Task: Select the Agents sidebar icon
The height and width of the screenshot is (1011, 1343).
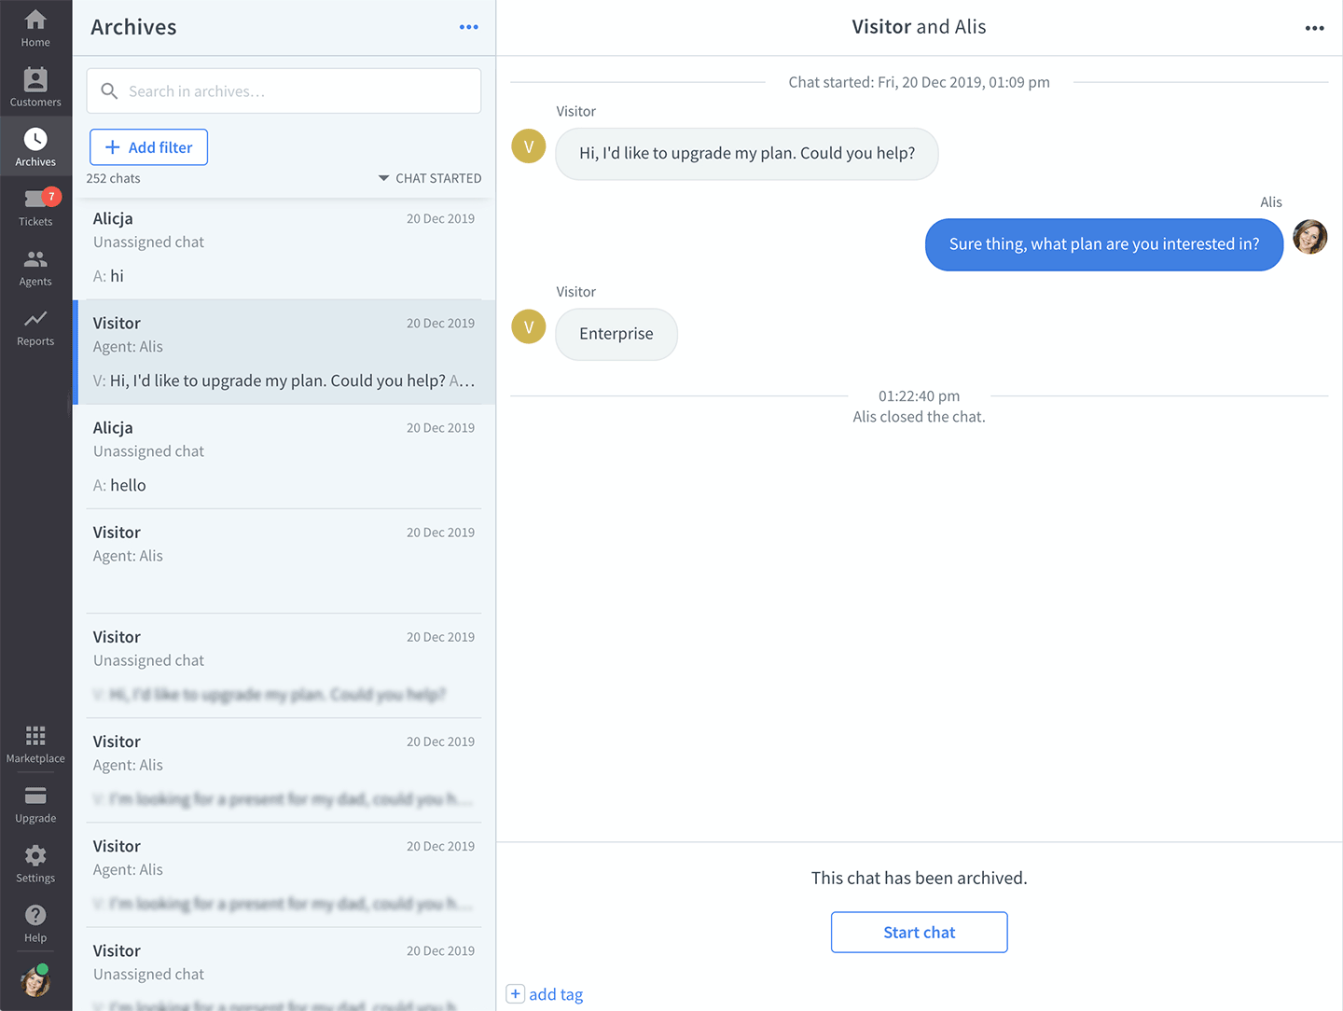Action: pos(35,266)
